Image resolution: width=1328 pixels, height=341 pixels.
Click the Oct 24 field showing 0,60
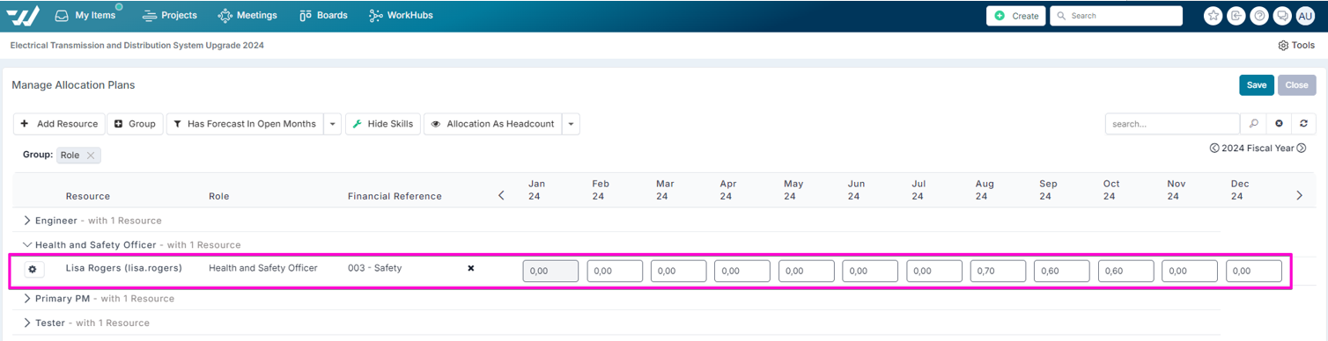coord(1125,271)
